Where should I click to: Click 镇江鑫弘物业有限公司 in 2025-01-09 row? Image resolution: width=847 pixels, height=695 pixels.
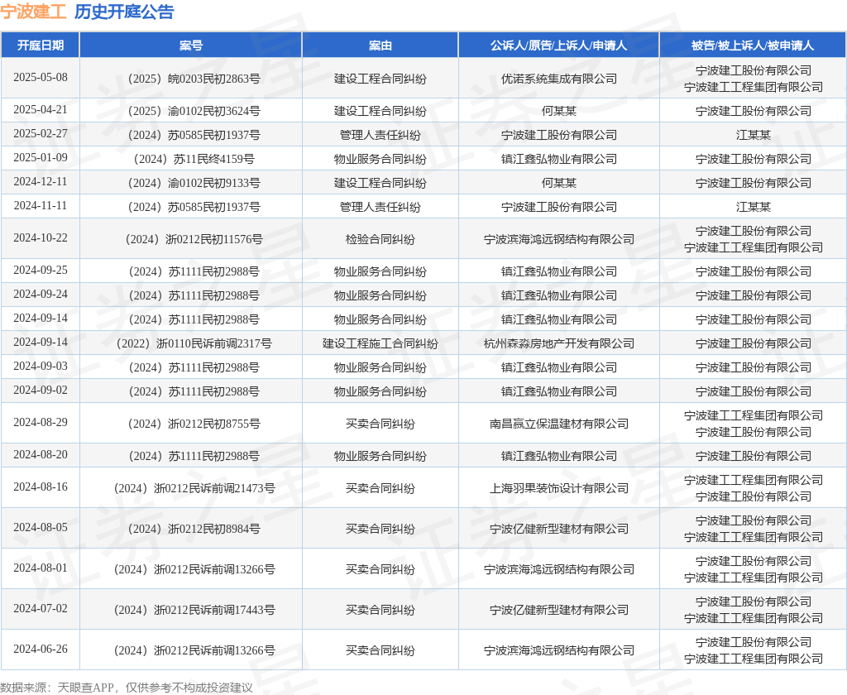(558, 159)
